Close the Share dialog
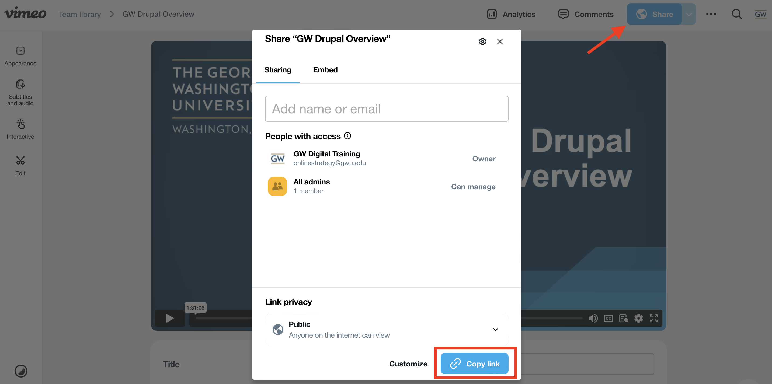This screenshot has width=772, height=384. click(x=500, y=41)
